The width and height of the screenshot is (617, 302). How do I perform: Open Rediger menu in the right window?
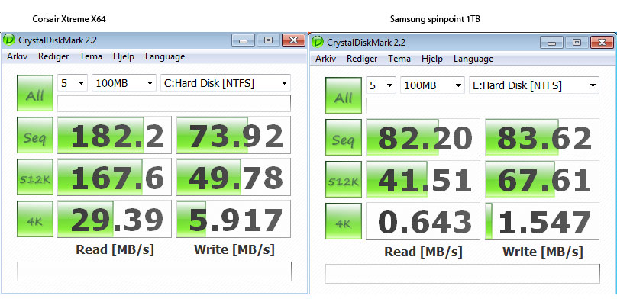point(362,59)
